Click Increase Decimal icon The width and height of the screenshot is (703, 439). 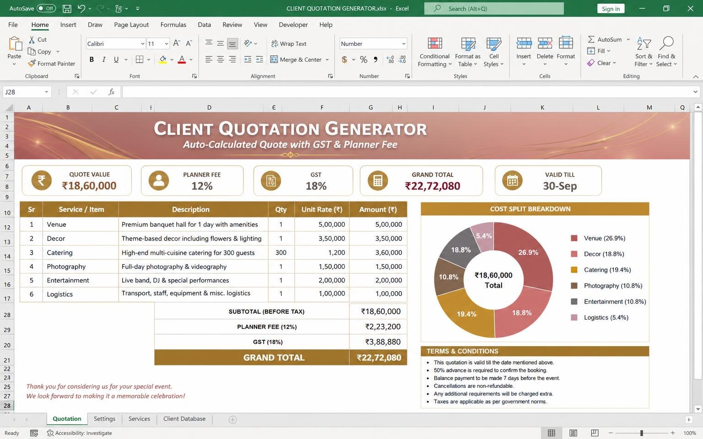390,59
